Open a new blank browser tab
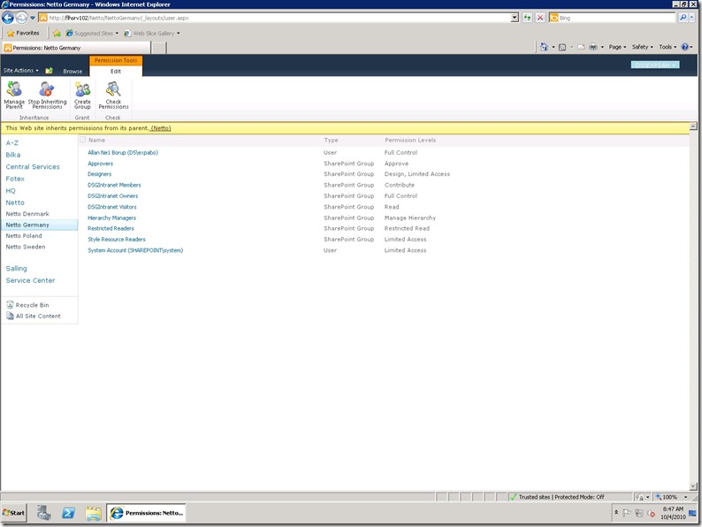Image resolution: width=702 pixels, height=527 pixels. pos(158,48)
